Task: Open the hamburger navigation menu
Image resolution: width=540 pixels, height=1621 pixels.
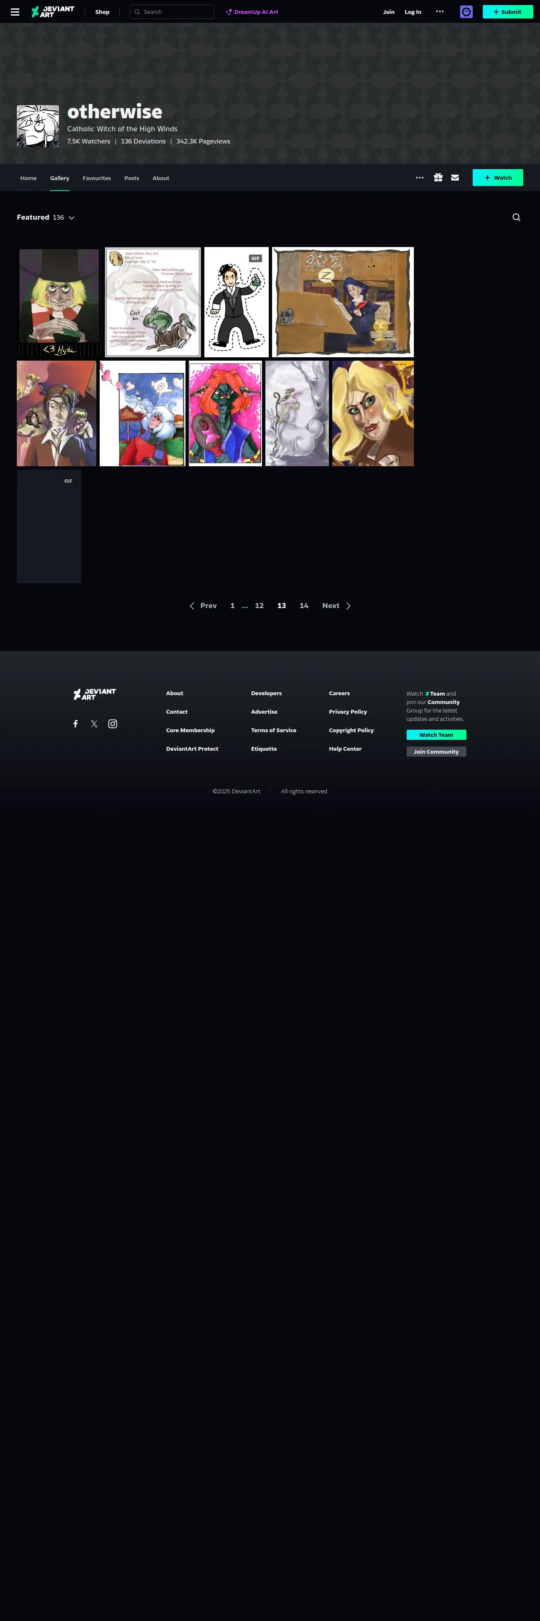Action: coord(15,12)
